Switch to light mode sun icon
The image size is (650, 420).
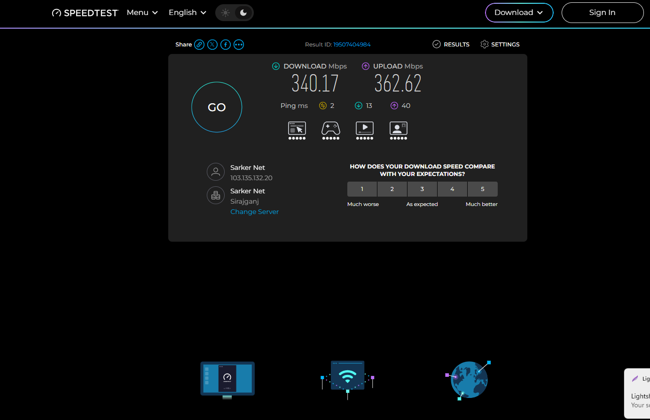[226, 13]
